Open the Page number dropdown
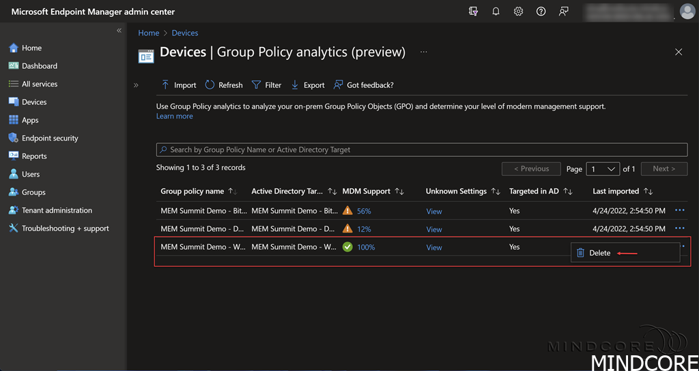Screen dimensions: 699x371 click(603, 169)
